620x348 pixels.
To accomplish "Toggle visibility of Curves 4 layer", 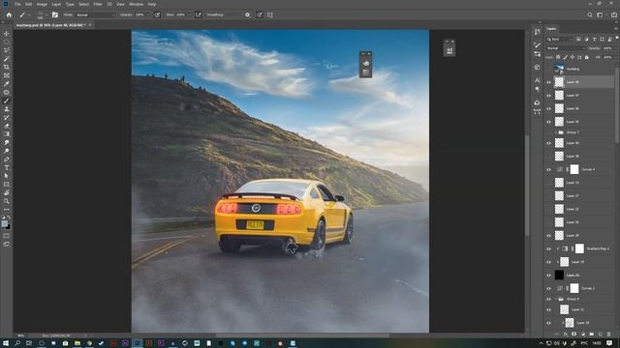I will coord(548,169).
